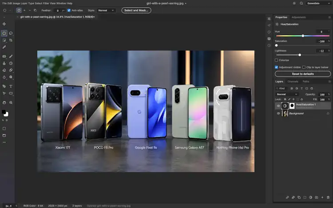The image size is (333, 208).
Task: Select the Elliptical Marquee tool
Action: [4, 33]
